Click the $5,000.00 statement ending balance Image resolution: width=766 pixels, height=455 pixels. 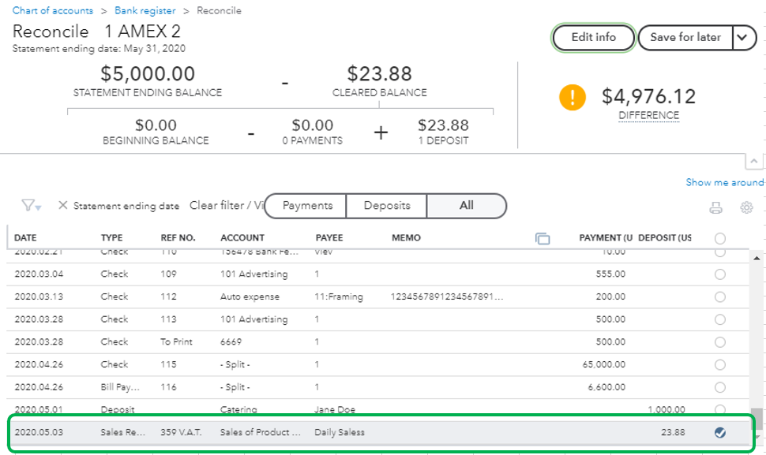tap(148, 74)
